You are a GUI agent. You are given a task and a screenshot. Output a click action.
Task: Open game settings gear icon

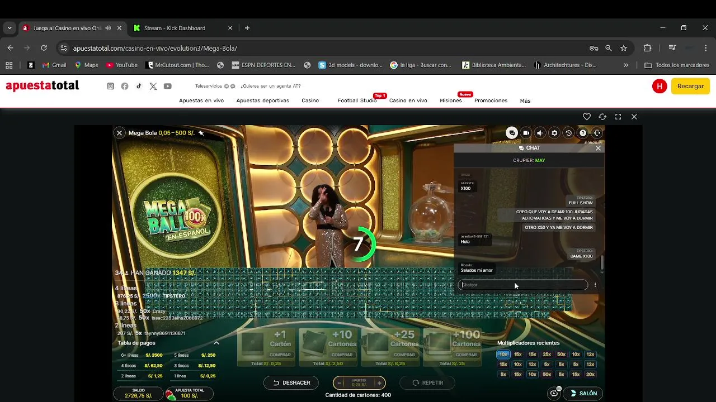(x=554, y=133)
